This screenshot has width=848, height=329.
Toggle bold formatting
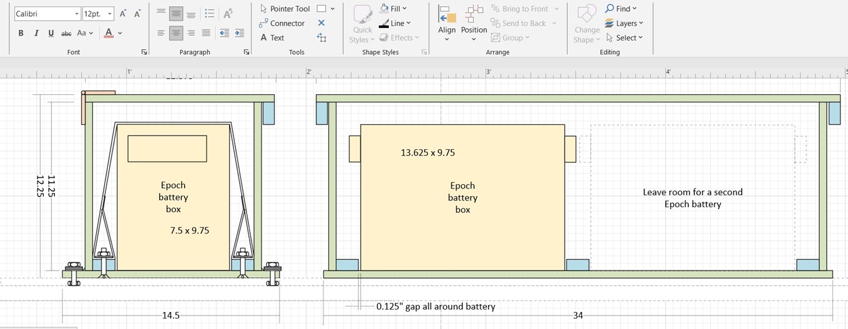pyautogui.click(x=21, y=33)
